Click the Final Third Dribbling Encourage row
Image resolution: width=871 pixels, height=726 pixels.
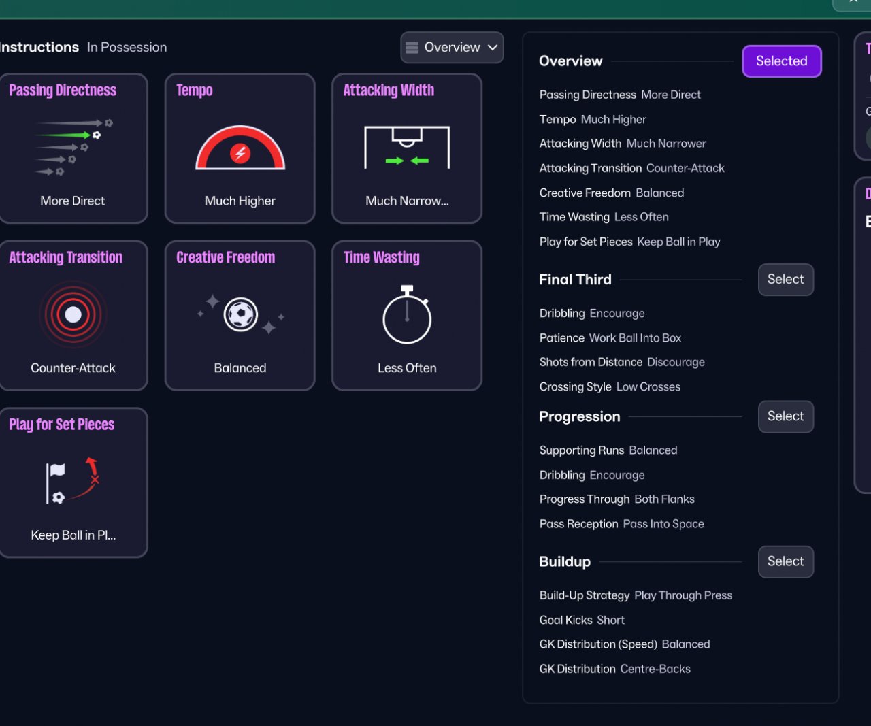point(592,313)
